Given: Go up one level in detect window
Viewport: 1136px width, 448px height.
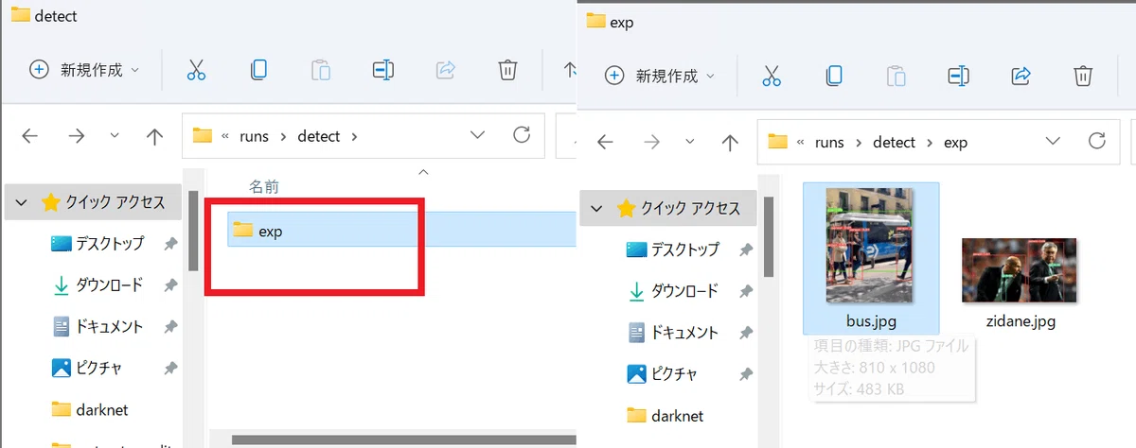Looking at the screenshot, I should pos(154,136).
